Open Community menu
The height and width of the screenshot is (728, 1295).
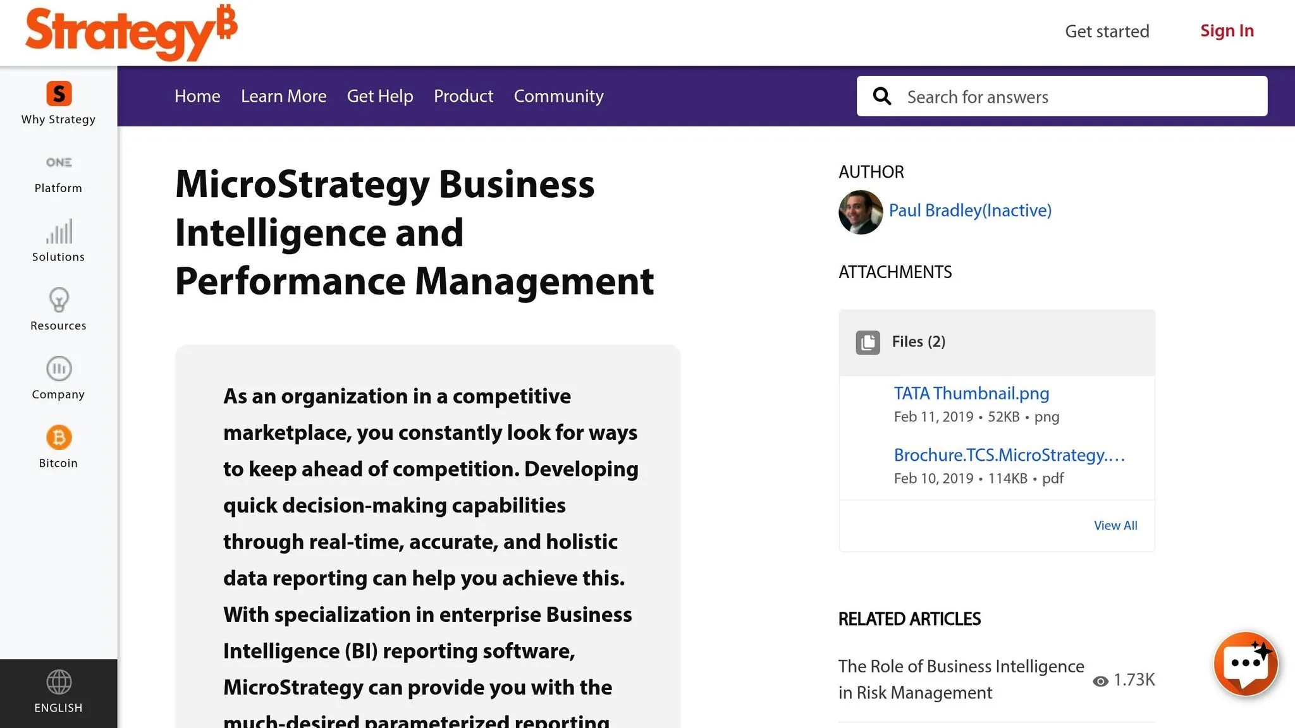pyautogui.click(x=558, y=96)
